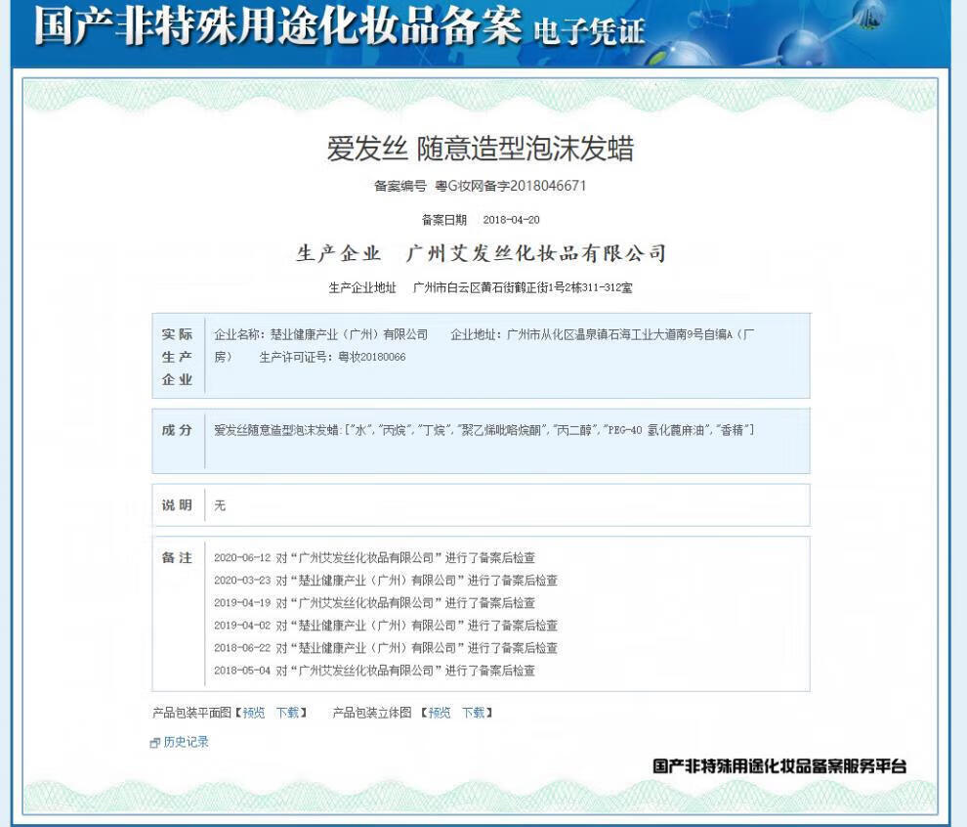Click the 成分 section label
967x827 pixels.
click(x=177, y=430)
